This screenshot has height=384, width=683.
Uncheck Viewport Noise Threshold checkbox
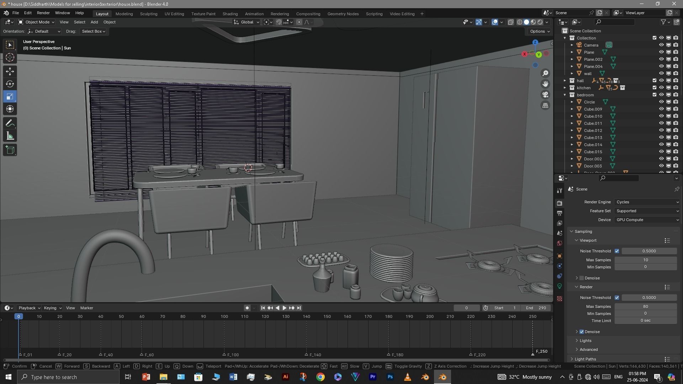(x=617, y=251)
